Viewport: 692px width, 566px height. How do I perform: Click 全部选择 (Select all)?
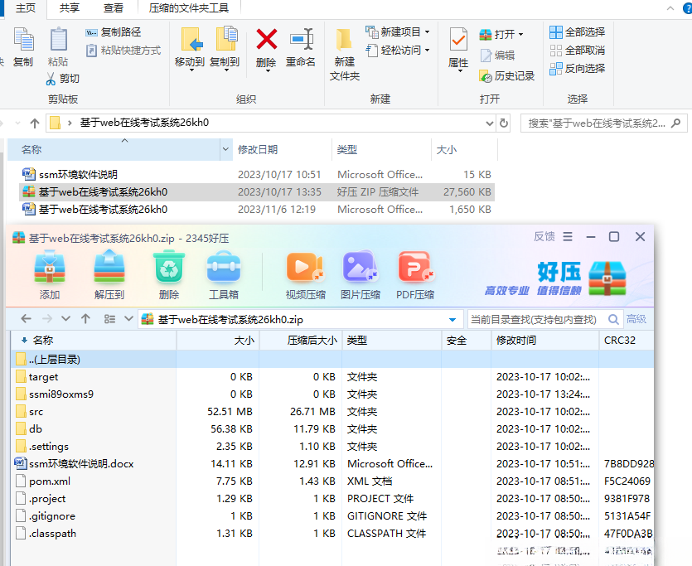pos(578,32)
